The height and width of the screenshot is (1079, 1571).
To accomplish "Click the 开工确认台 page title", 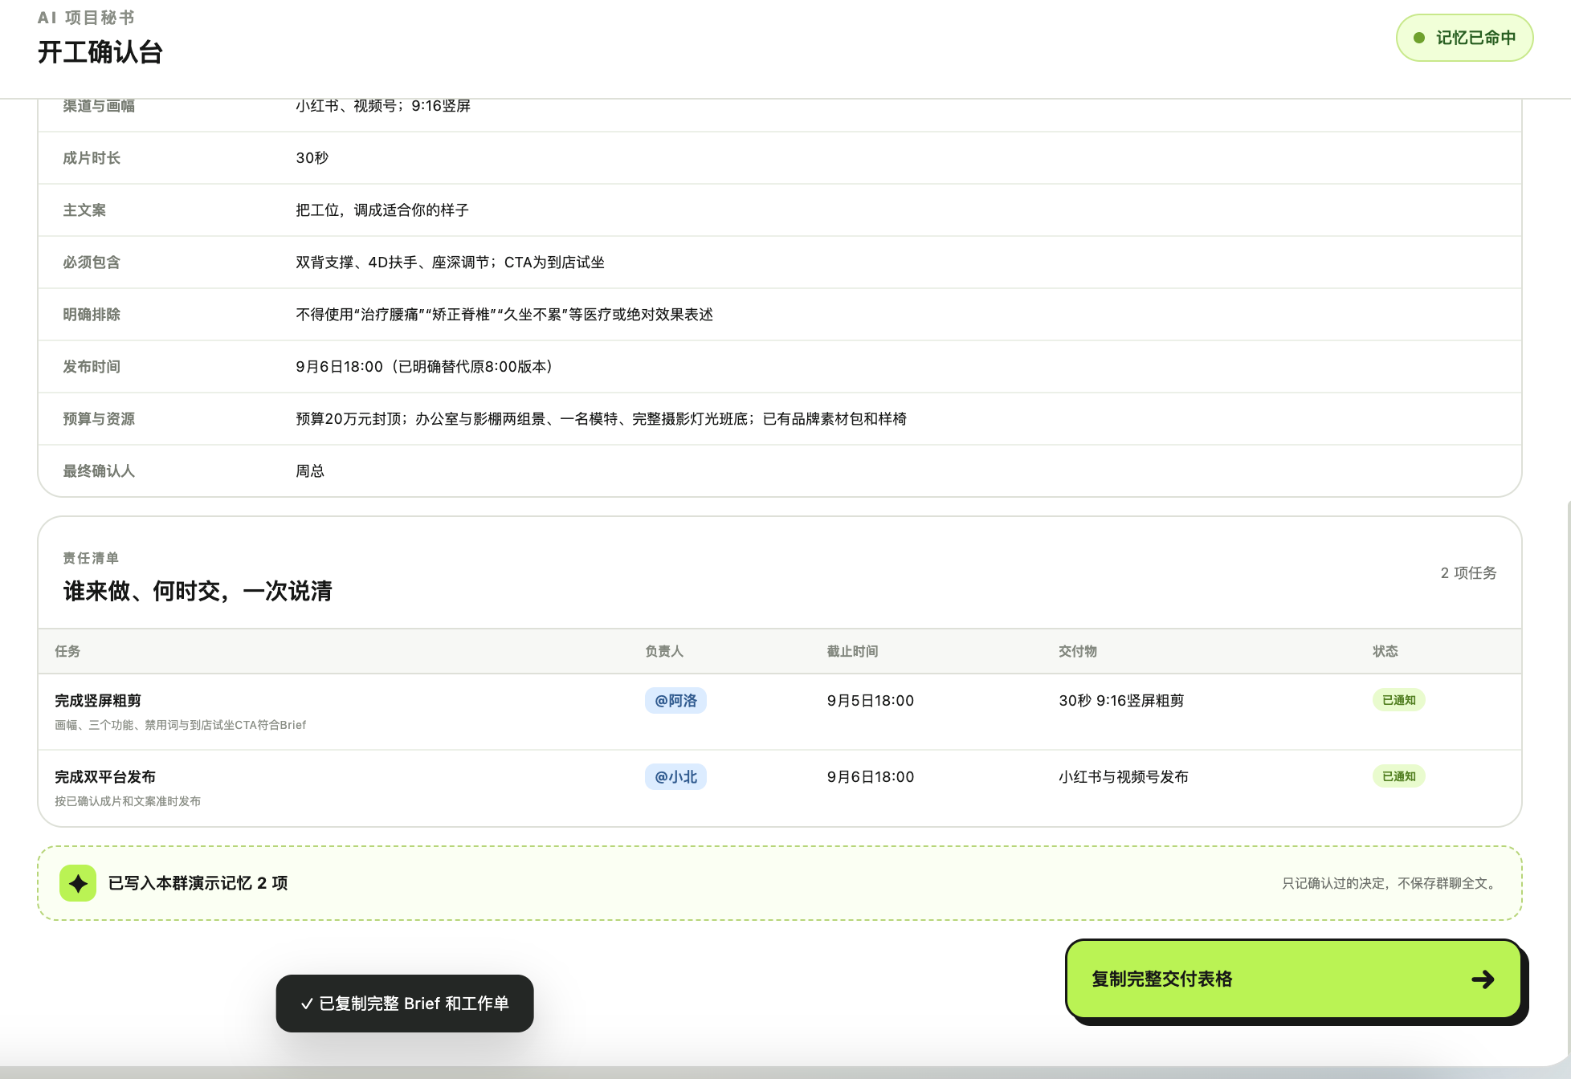I will [x=100, y=52].
